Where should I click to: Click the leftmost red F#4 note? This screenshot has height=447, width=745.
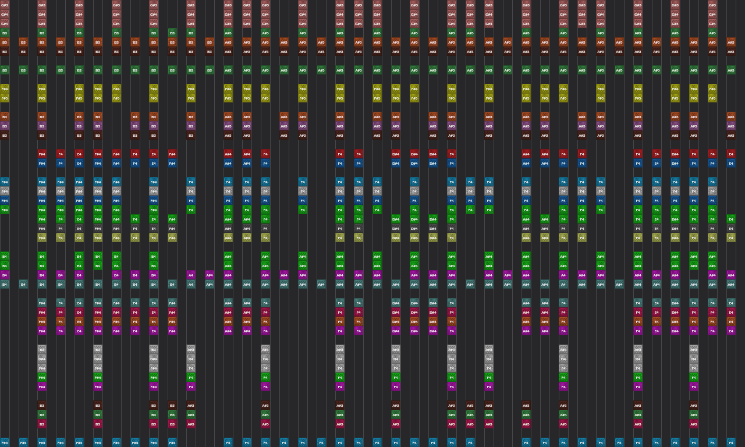(x=42, y=154)
